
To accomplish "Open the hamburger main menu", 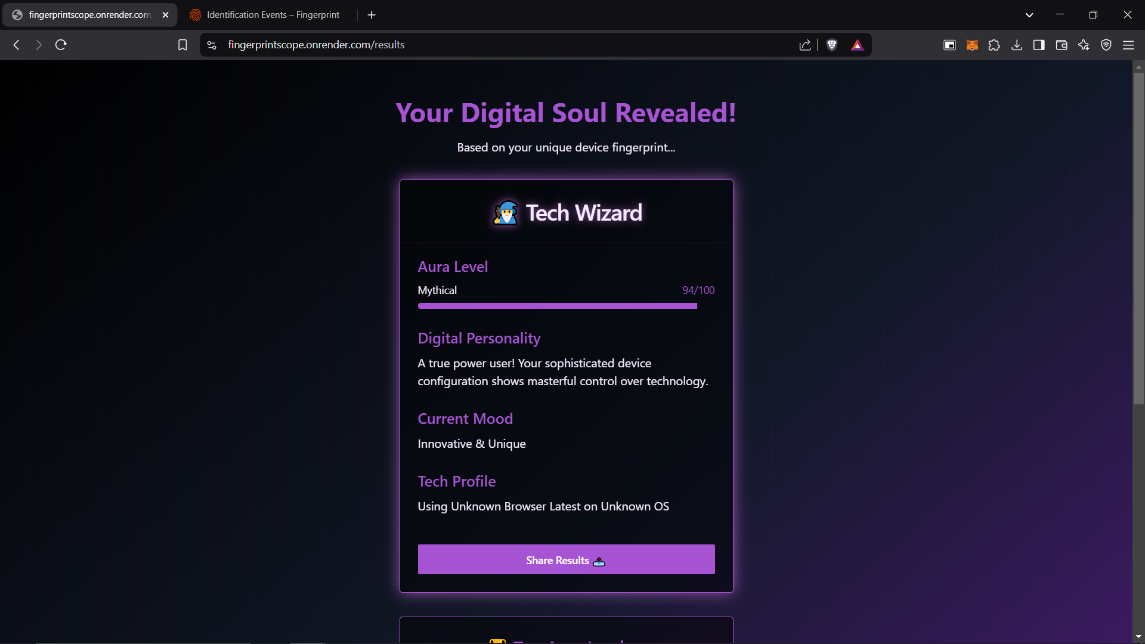I will (1128, 45).
